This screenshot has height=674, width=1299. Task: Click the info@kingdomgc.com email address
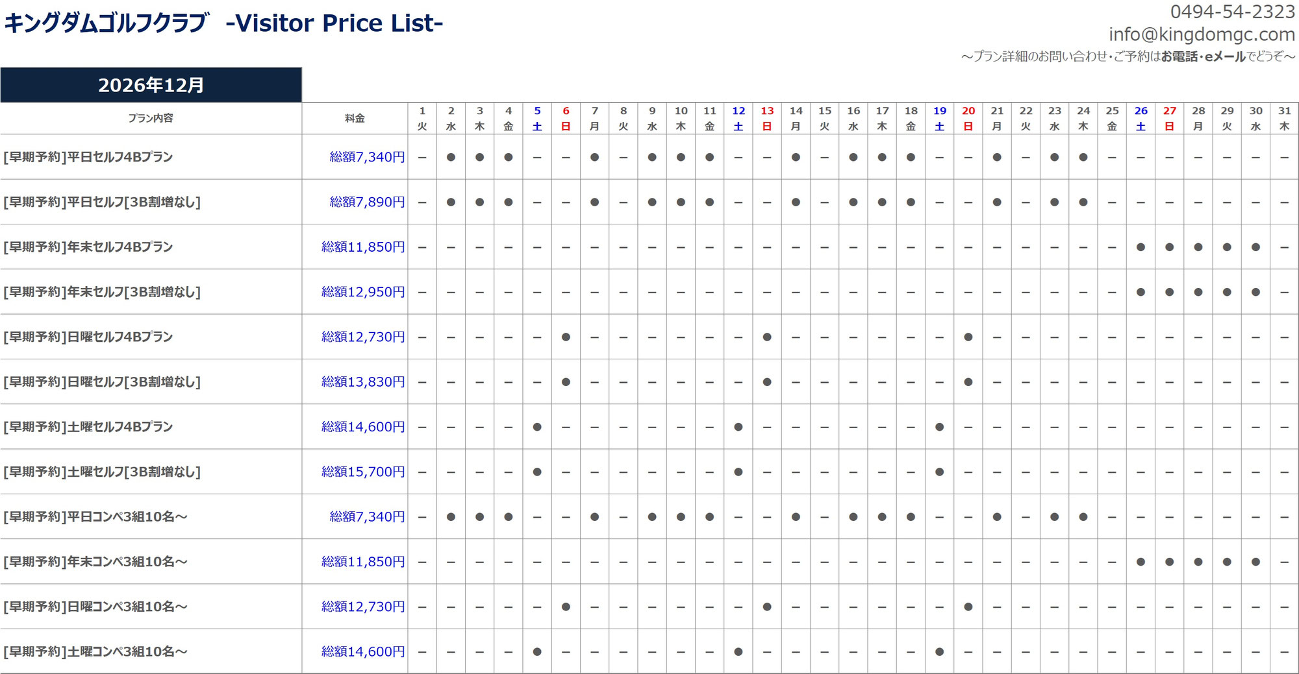(1202, 34)
